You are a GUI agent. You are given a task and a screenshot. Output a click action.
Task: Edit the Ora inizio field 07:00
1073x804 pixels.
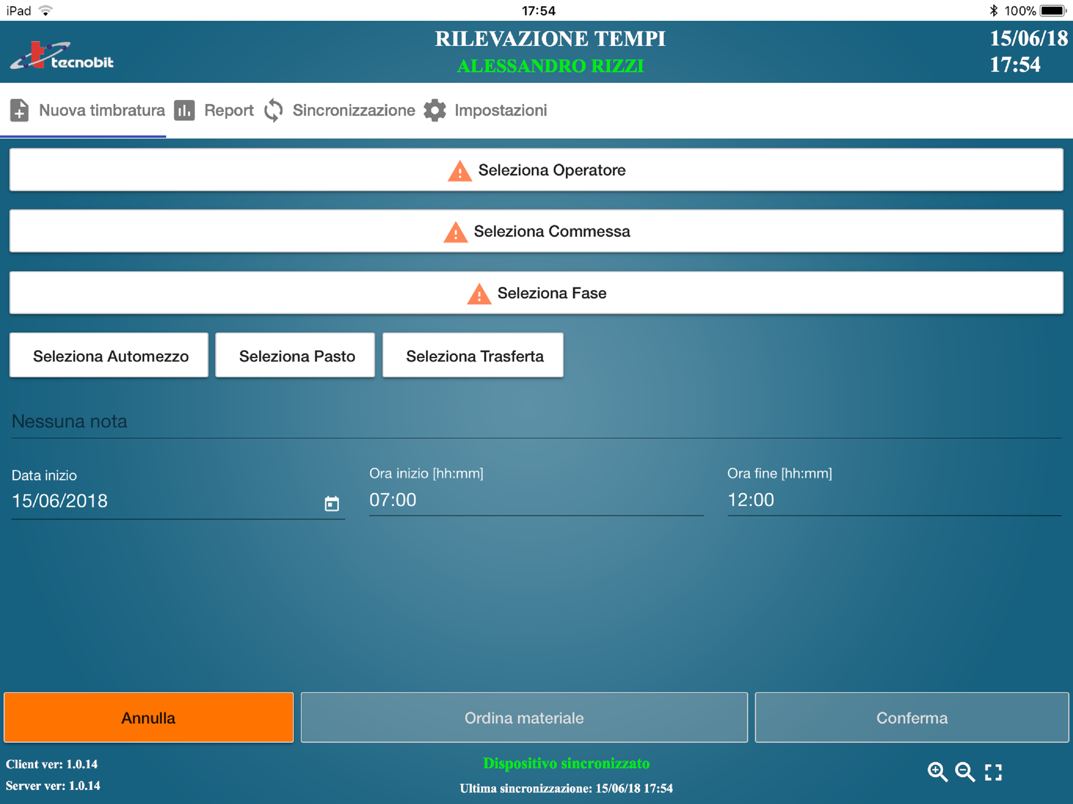(536, 500)
